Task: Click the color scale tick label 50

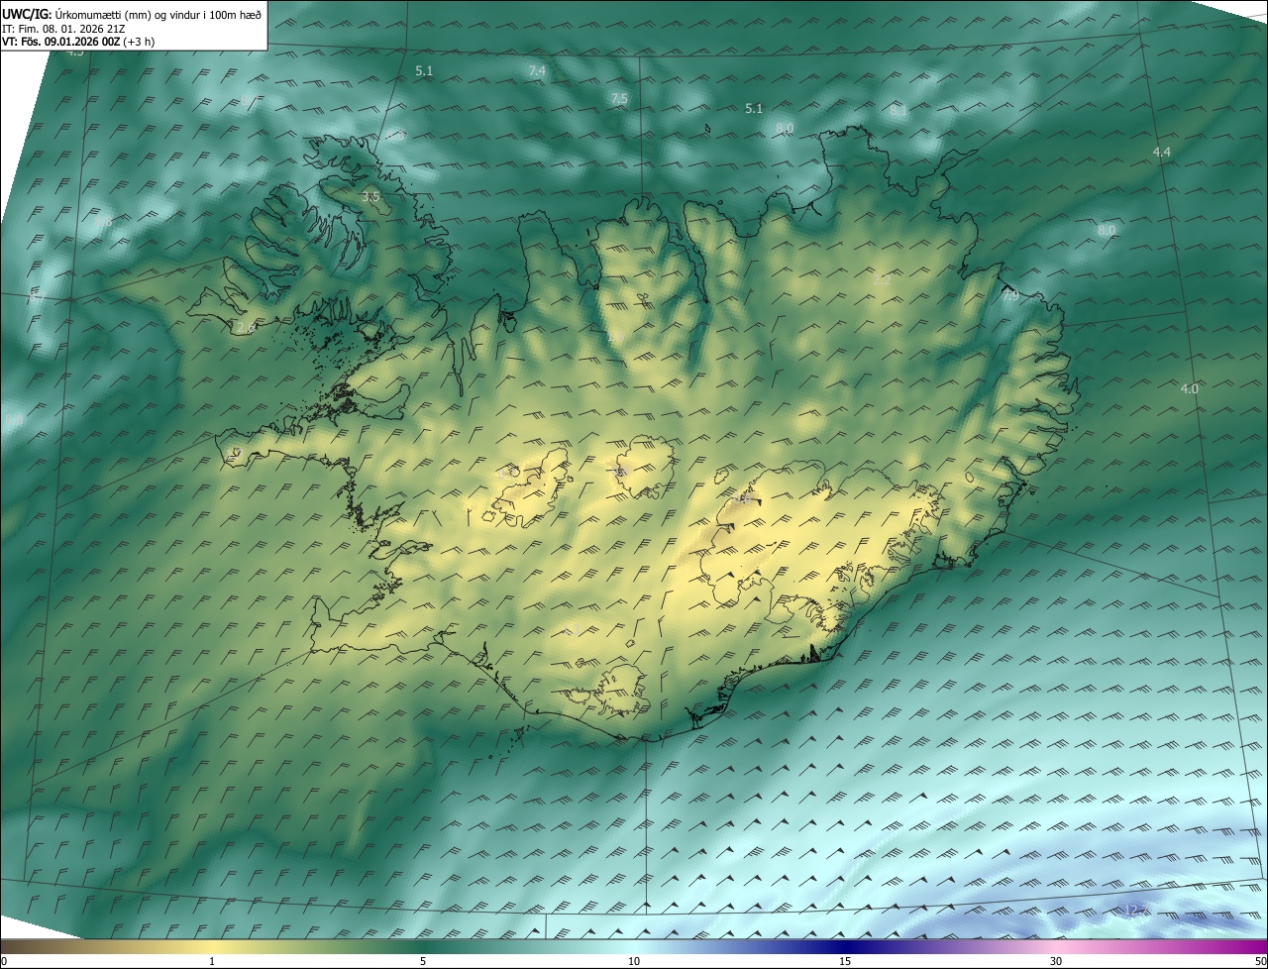Action: point(1260,961)
